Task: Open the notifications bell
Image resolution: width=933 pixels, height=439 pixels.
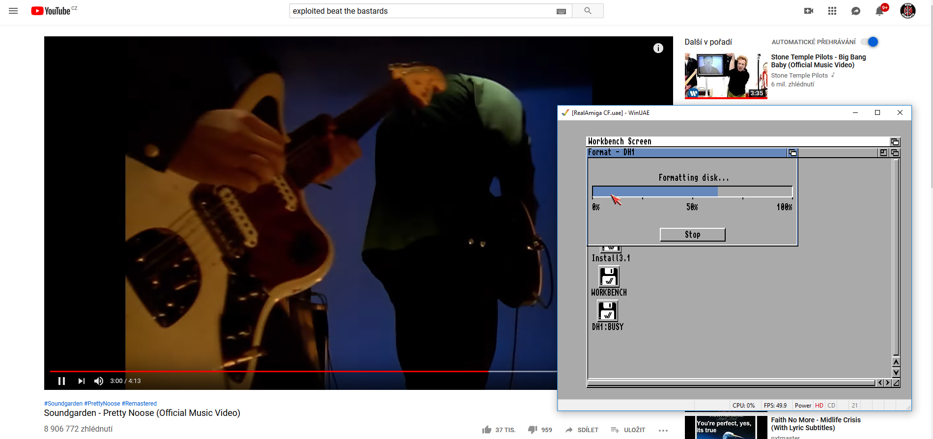Action: pos(879,11)
